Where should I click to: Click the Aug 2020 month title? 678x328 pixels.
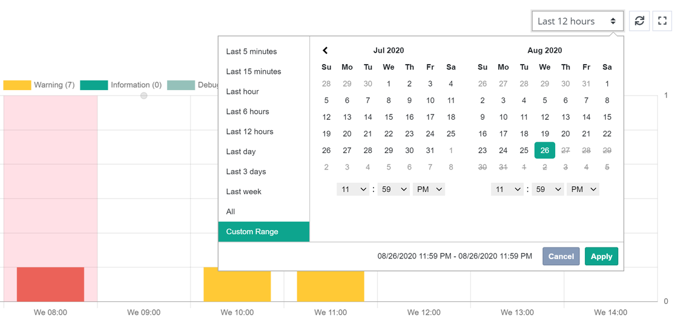(x=545, y=51)
